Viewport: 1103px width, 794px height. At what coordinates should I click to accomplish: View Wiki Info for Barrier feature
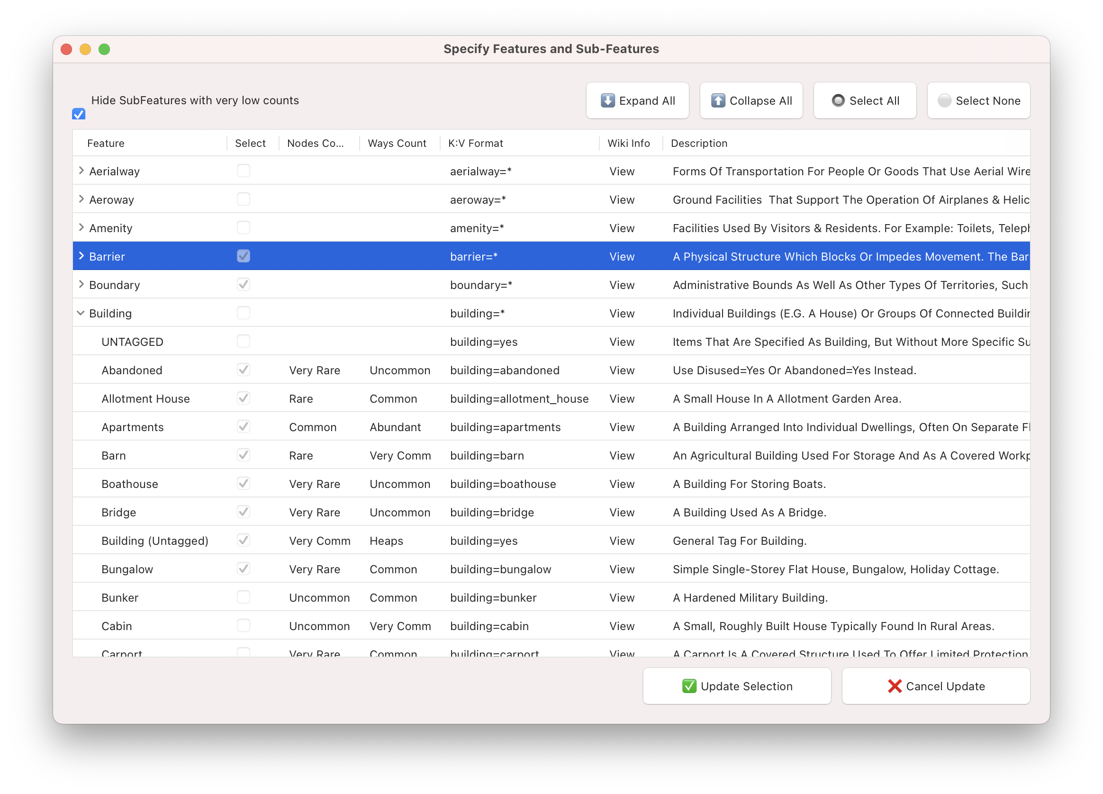click(x=621, y=256)
